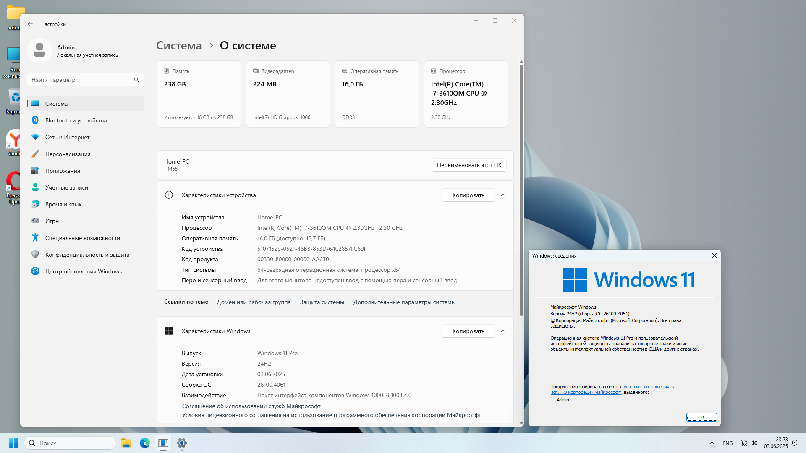The width and height of the screenshot is (806, 453).
Task: Click the Games controller icon
Action: click(35, 221)
